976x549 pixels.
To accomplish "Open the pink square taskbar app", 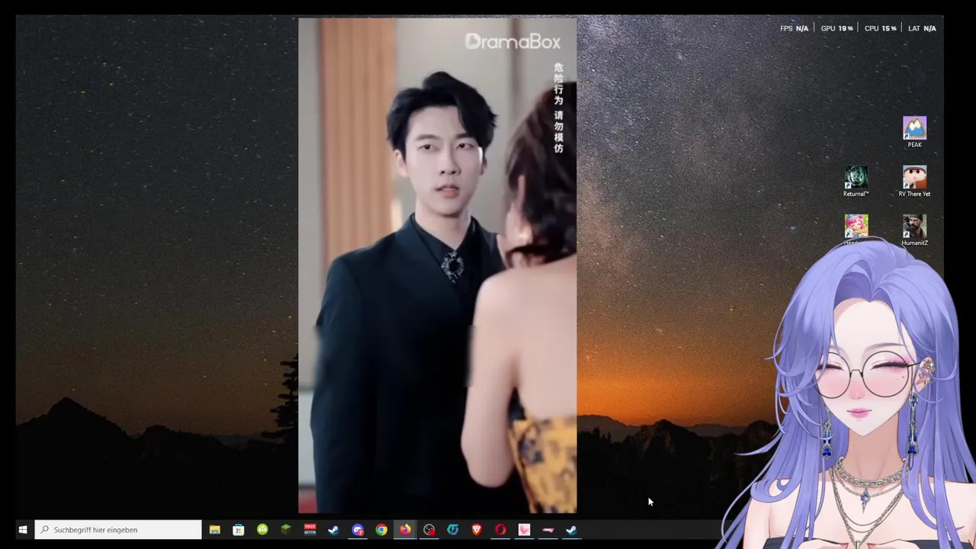I will (x=524, y=530).
